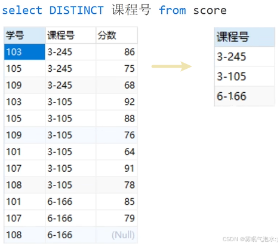The width and height of the screenshot is (280, 246).
Task: Select the score cell 92
Action: click(x=117, y=102)
